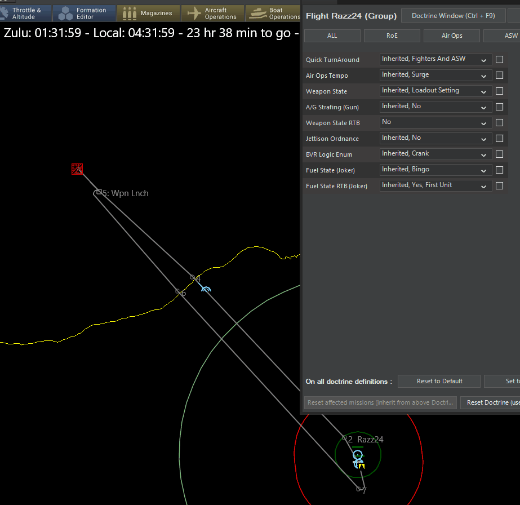Image resolution: width=520 pixels, height=505 pixels.
Task: Toggle the Weapon State RTB checkbox
Action: [500, 123]
